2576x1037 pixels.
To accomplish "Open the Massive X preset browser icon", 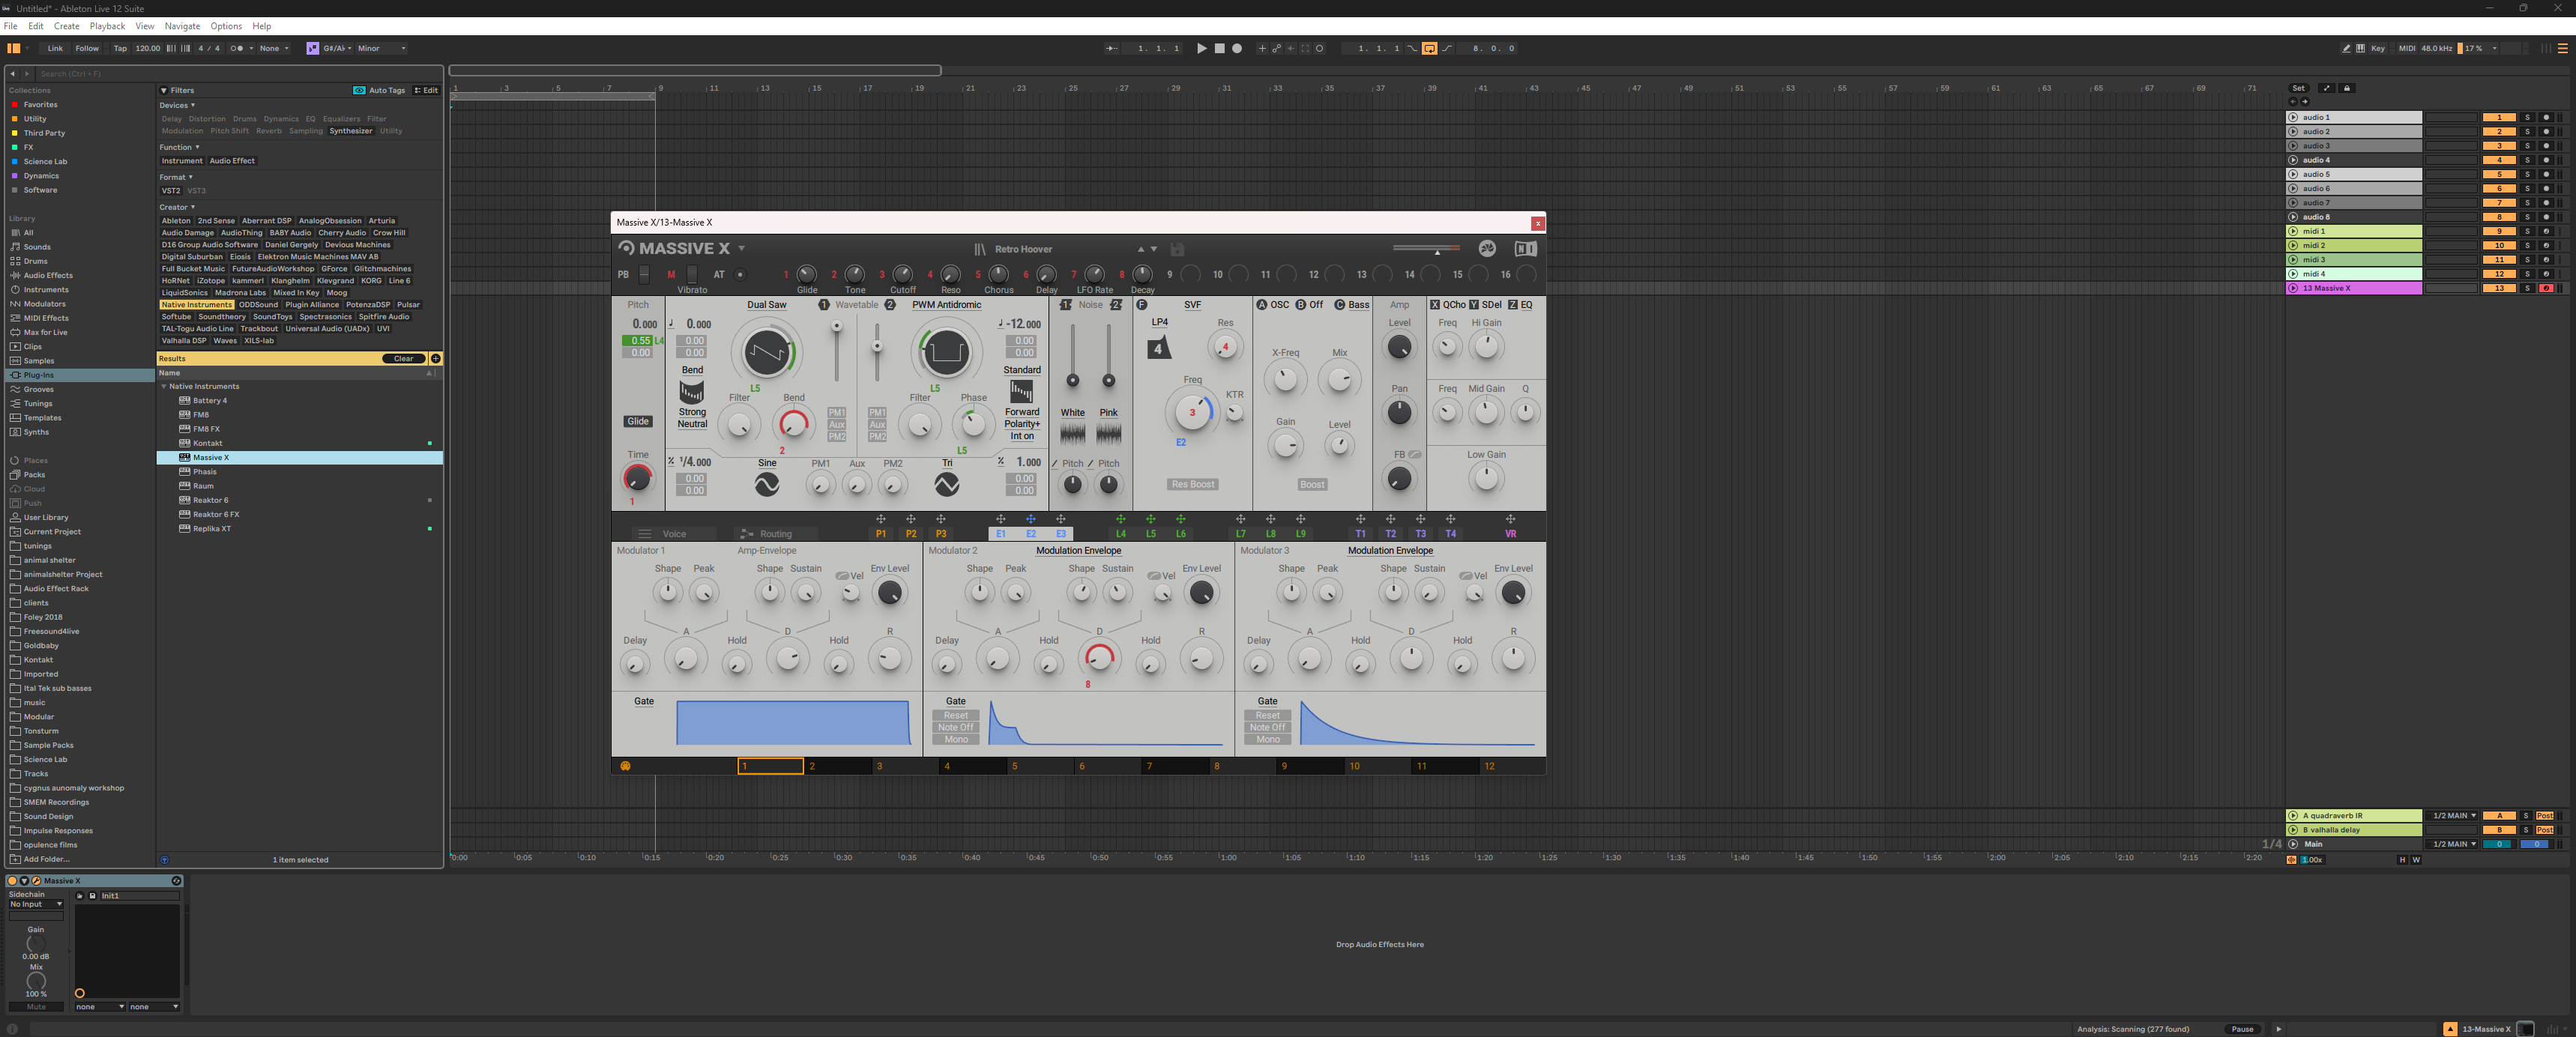I will click(x=980, y=249).
